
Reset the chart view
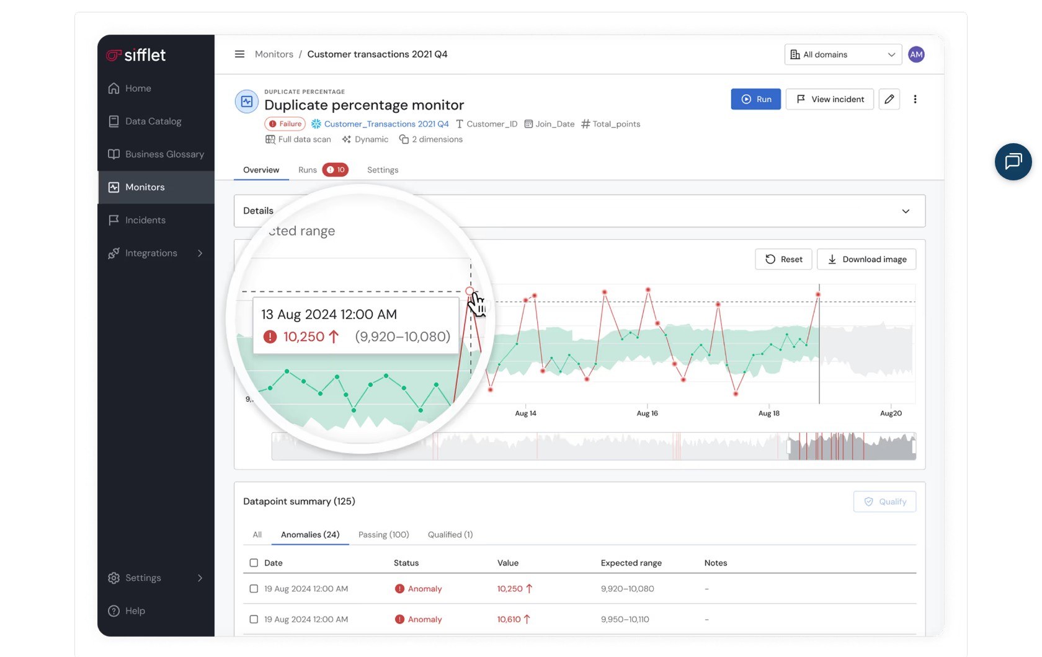coord(783,259)
